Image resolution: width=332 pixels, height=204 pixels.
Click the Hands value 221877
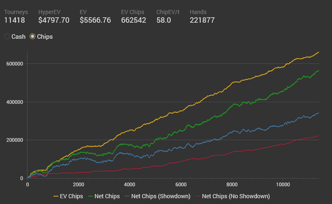coord(202,20)
